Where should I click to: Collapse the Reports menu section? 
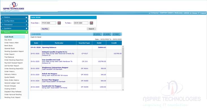pyautogui.click(x=14, y=32)
